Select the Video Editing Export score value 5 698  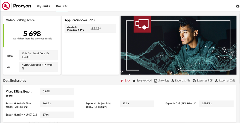pos(57,91)
